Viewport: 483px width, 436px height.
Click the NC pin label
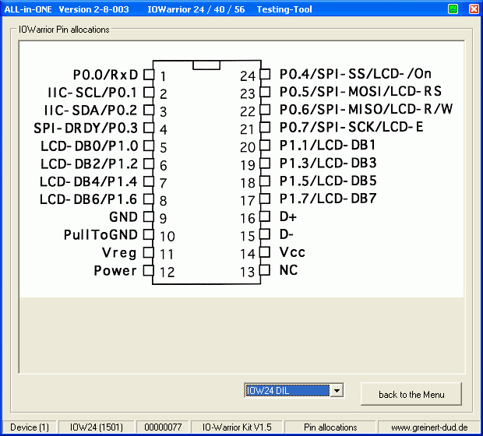coord(288,270)
